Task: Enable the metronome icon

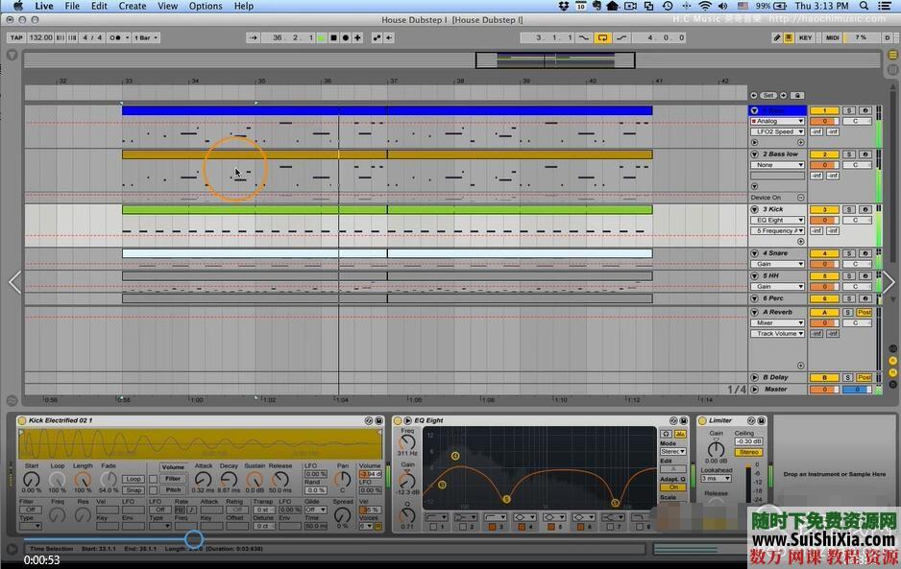Action: click(x=111, y=37)
